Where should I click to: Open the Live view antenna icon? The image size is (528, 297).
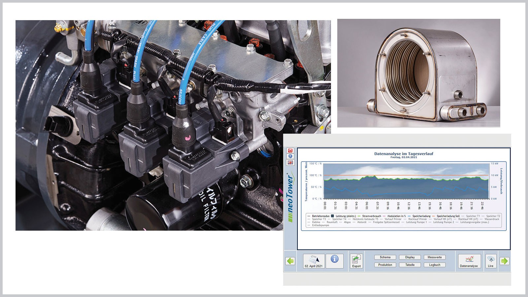491,261
